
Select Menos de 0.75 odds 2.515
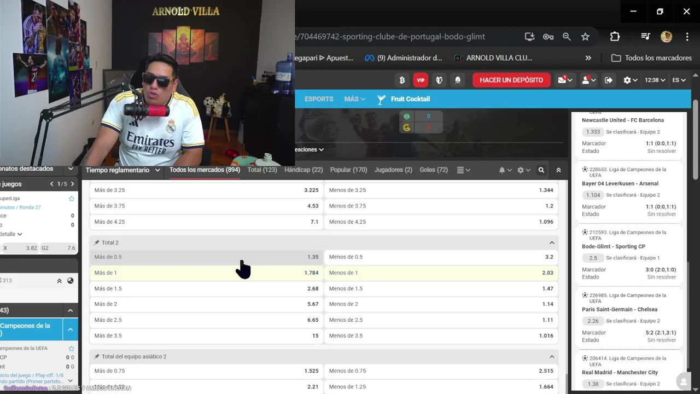pyautogui.click(x=441, y=370)
